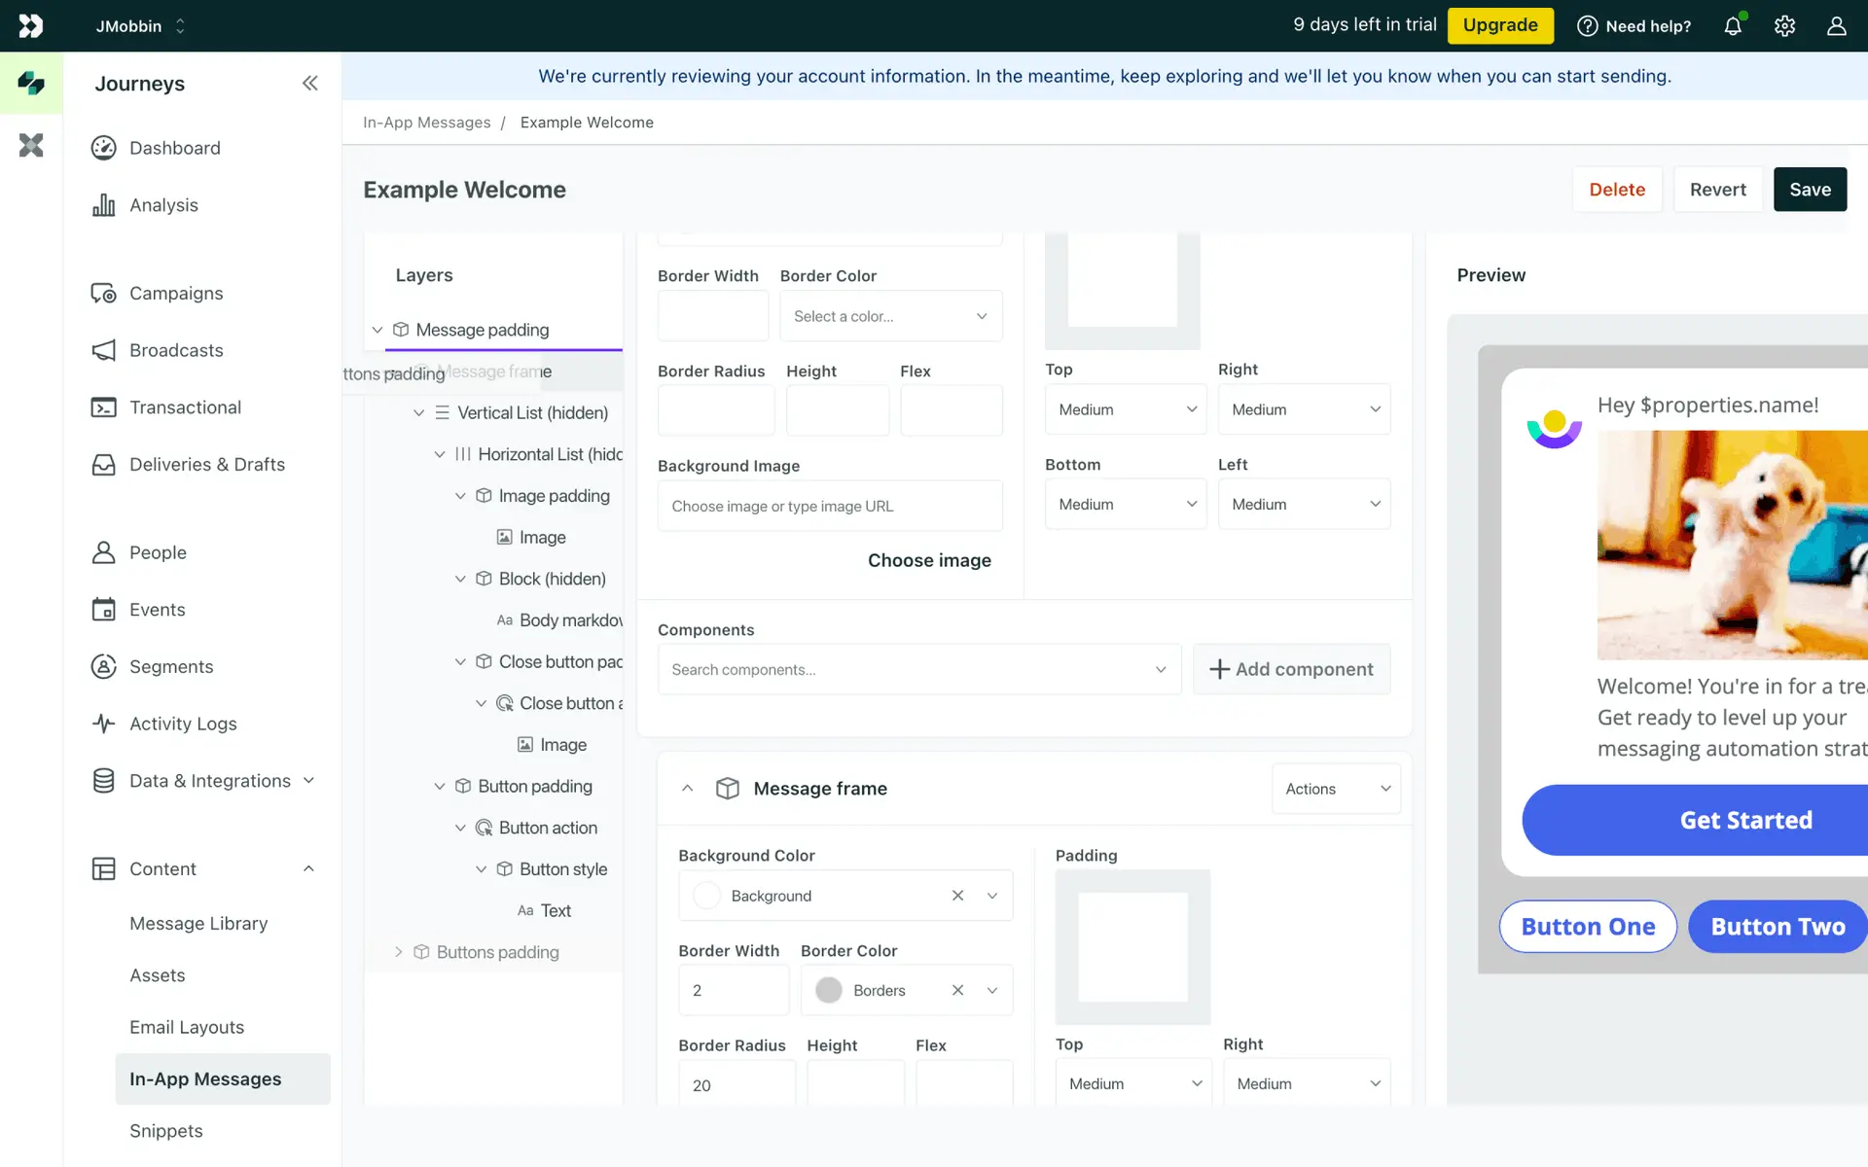The image size is (1868, 1167).
Task: Click the Background Image URL field
Action: 829,506
